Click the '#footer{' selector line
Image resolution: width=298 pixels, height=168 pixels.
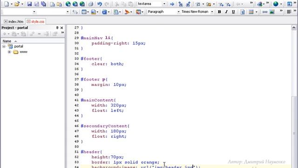[91, 59]
